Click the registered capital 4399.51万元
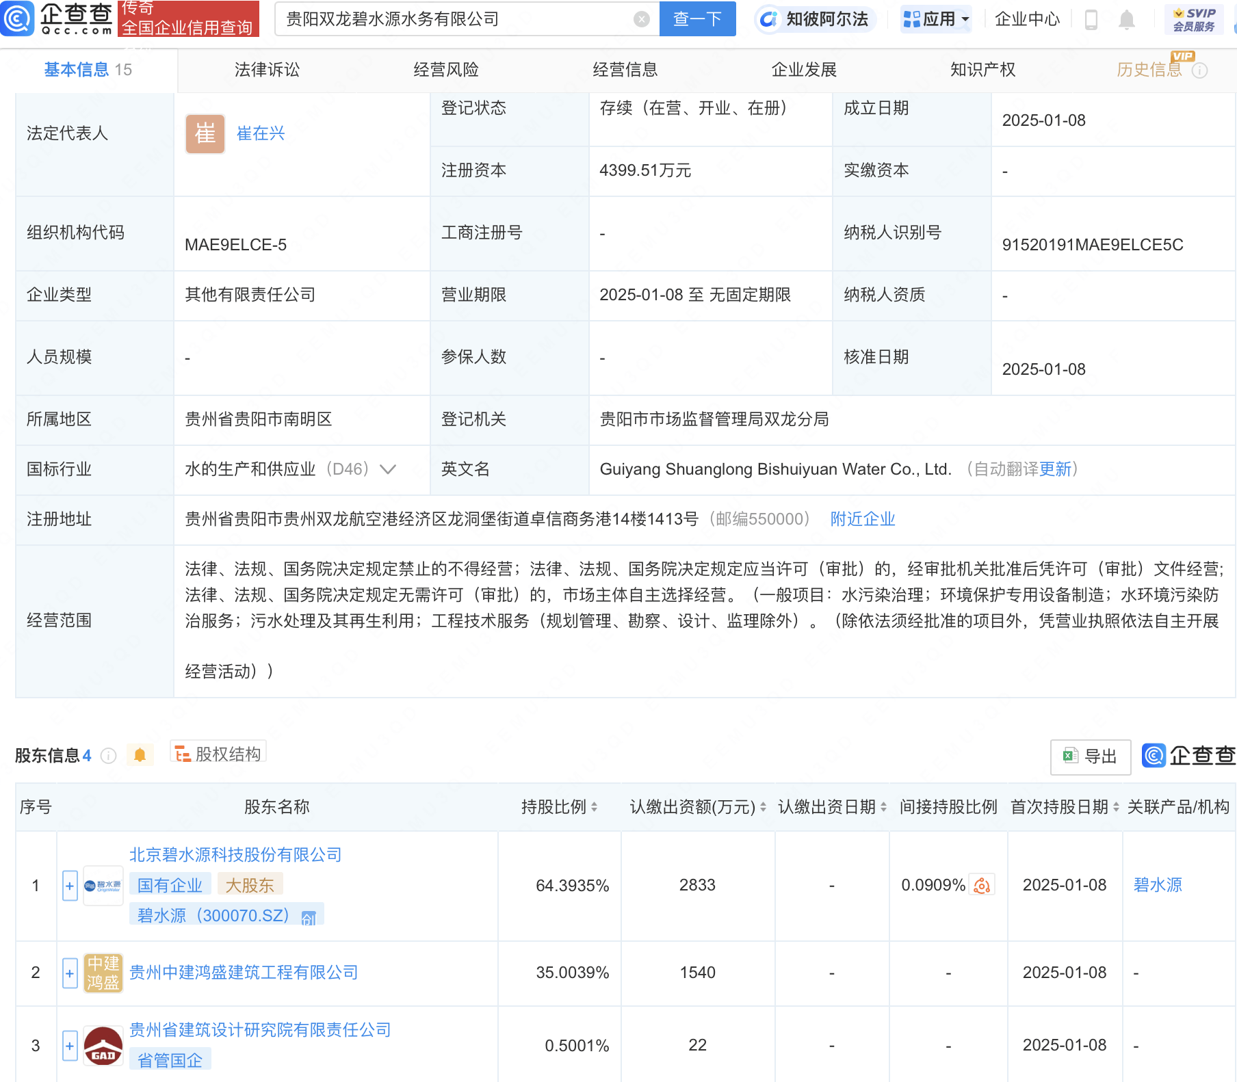The image size is (1237, 1082). [x=645, y=170]
